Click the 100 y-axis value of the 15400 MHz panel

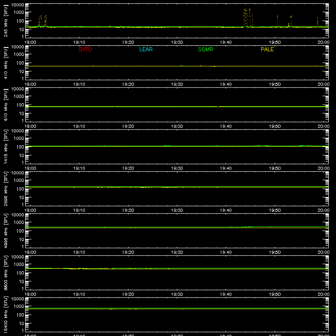pyautogui.click(x=20, y=315)
